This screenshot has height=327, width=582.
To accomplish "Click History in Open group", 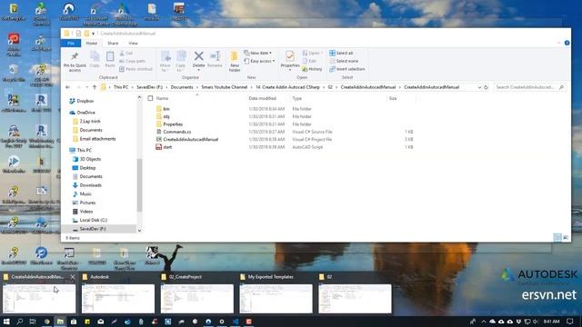I will click(312, 69).
